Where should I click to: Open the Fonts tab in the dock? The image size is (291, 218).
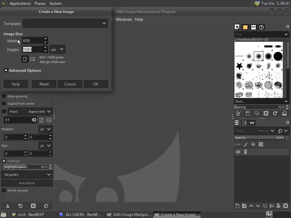click(x=253, y=27)
